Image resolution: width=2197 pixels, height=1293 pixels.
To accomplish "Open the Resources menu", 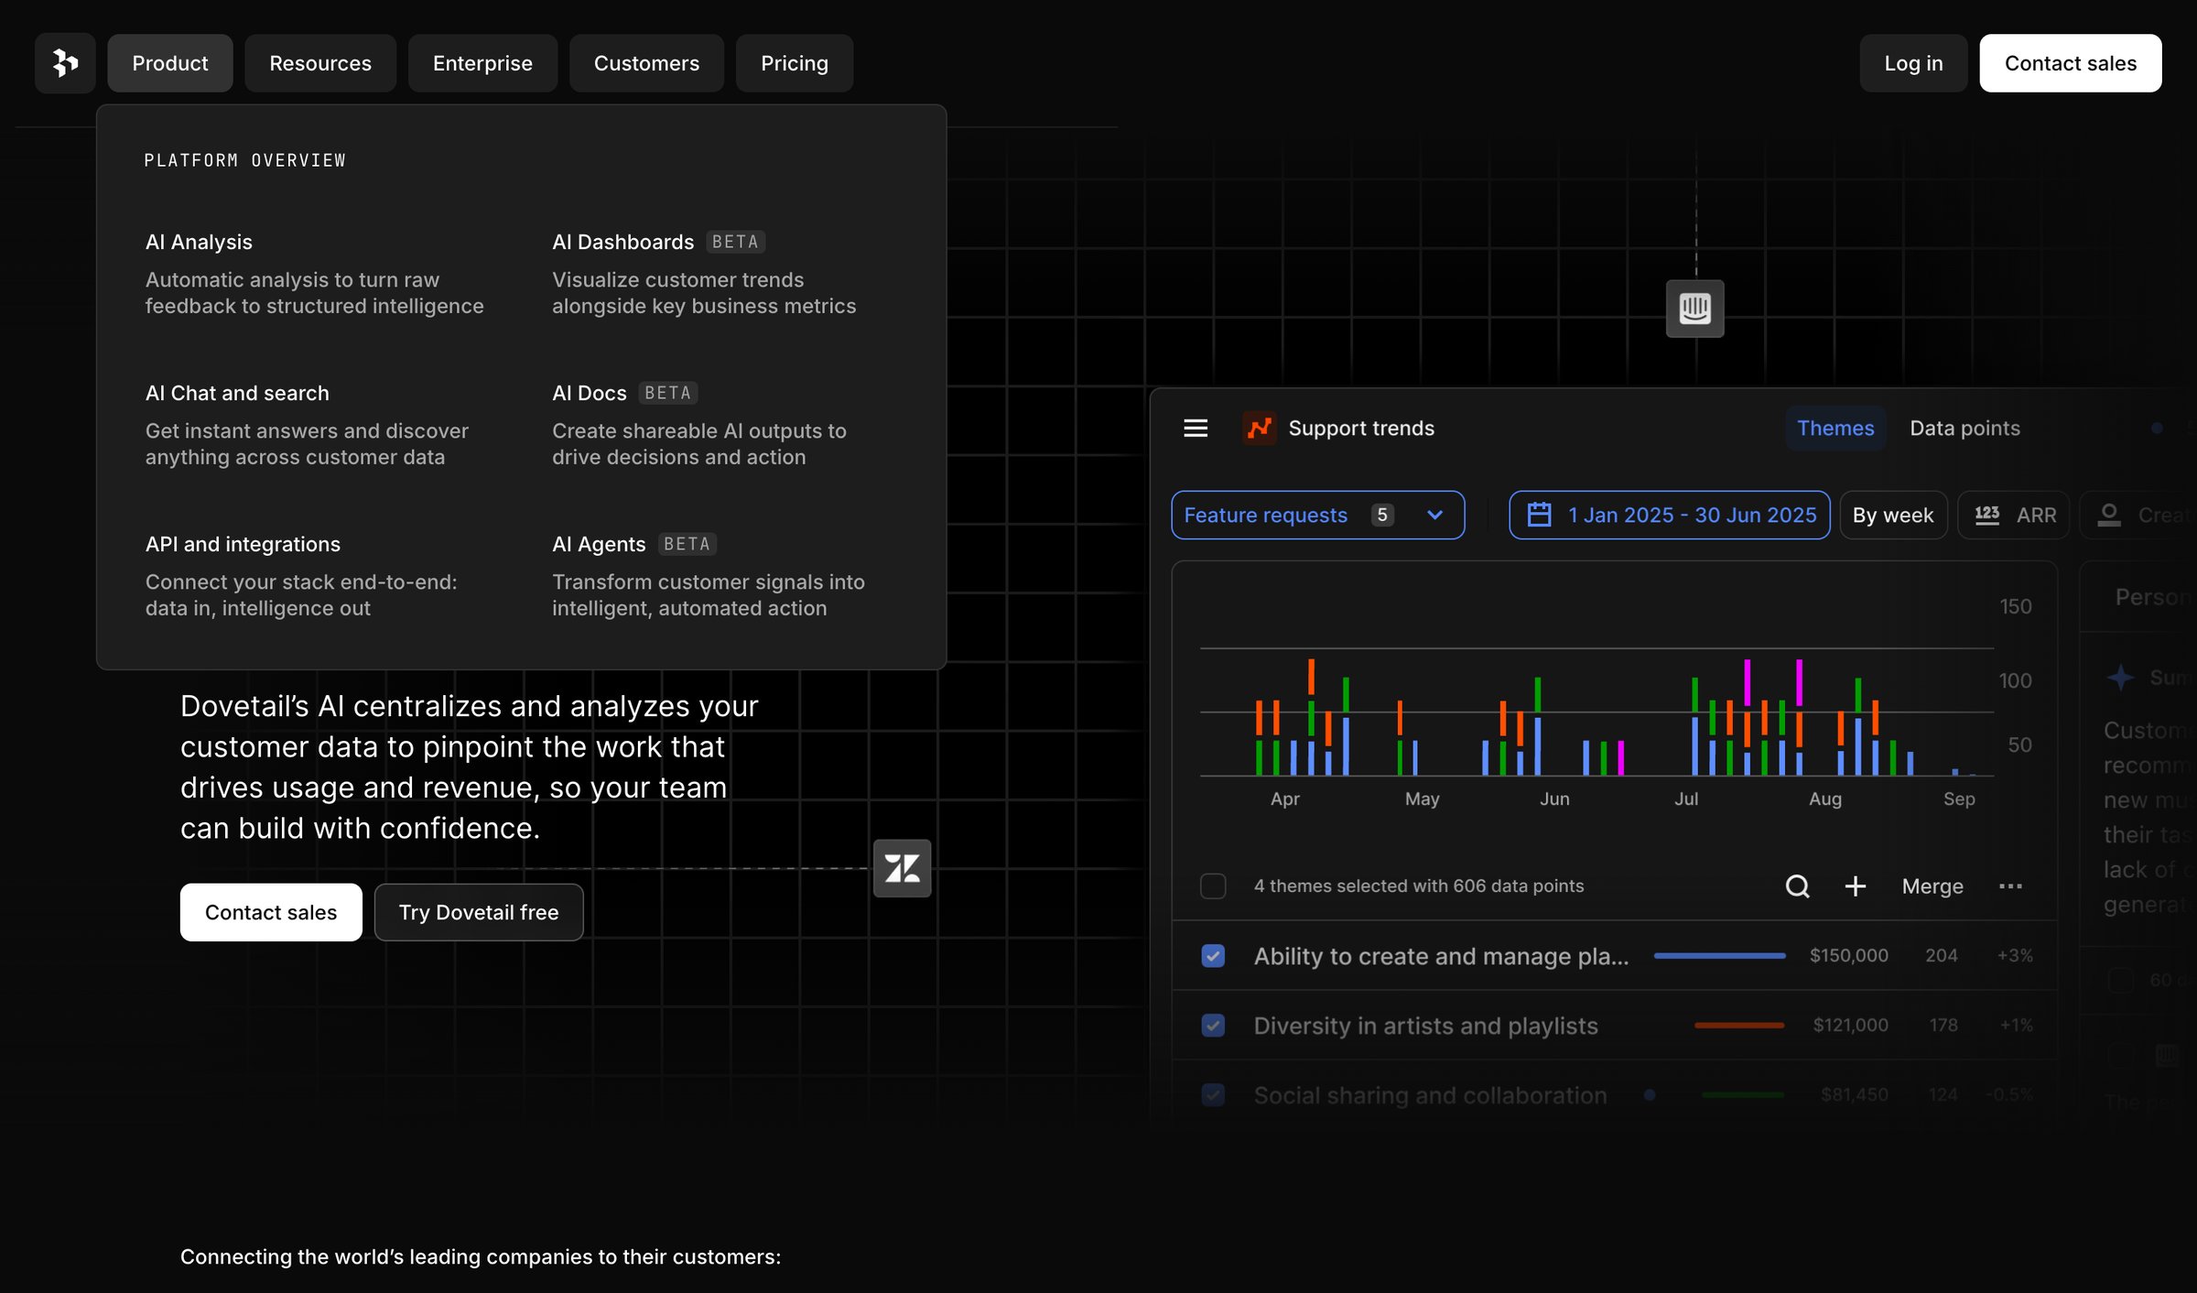I will [320, 63].
